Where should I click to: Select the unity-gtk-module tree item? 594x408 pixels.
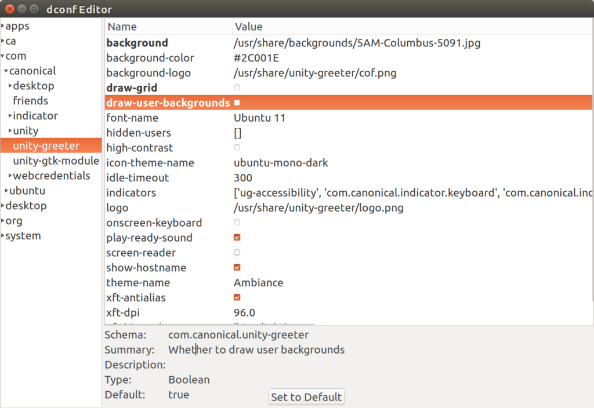tap(56, 161)
